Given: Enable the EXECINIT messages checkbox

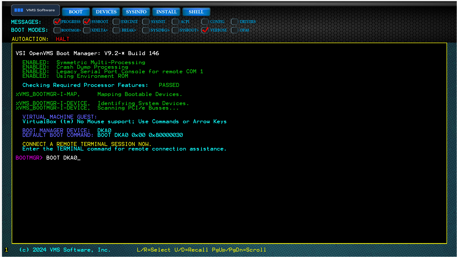Looking at the screenshot, I should click(116, 22).
